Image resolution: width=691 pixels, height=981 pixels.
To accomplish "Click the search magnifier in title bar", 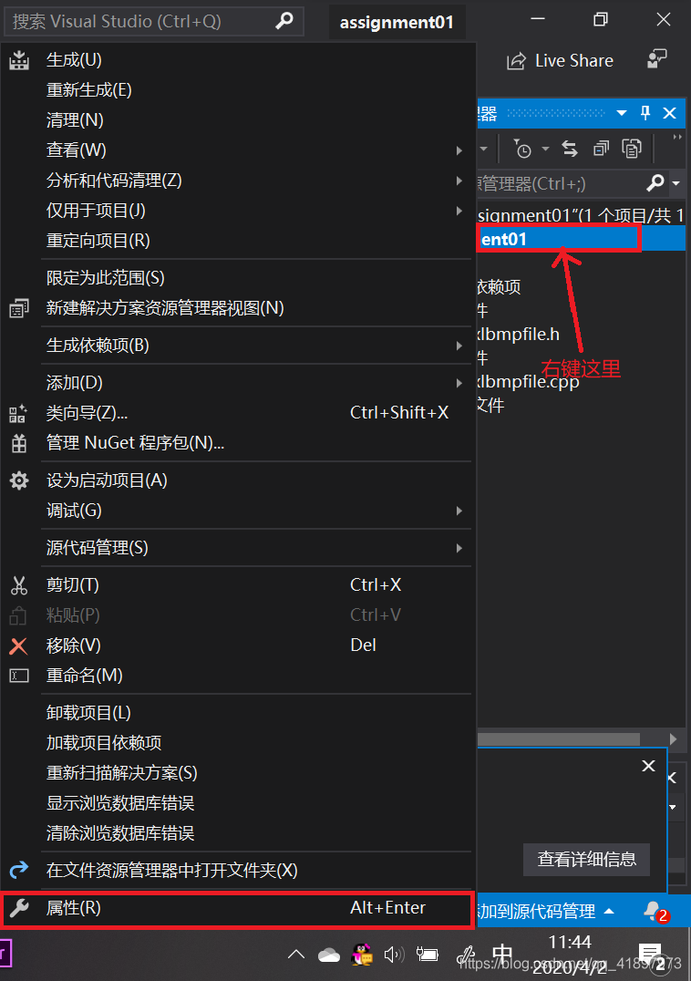I will [284, 21].
